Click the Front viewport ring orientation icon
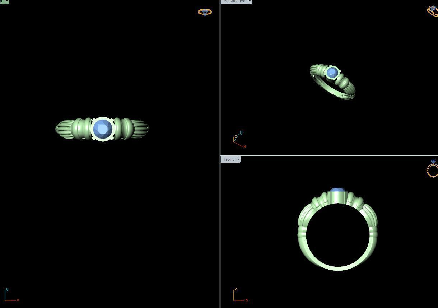The height and width of the screenshot is (308, 438). click(432, 168)
